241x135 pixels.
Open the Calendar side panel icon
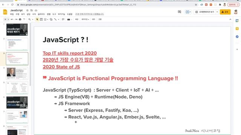[x=237, y=21]
